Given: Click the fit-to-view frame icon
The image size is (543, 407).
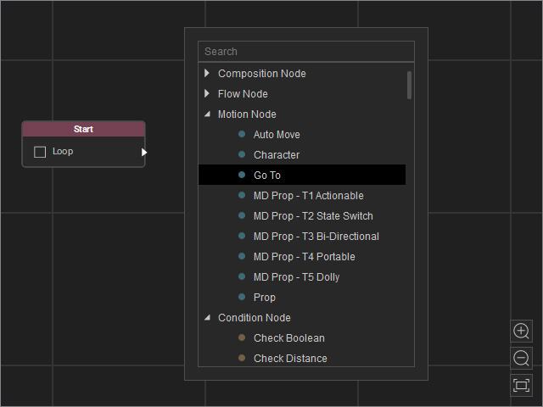Looking at the screenshot, I should [521, 385].
